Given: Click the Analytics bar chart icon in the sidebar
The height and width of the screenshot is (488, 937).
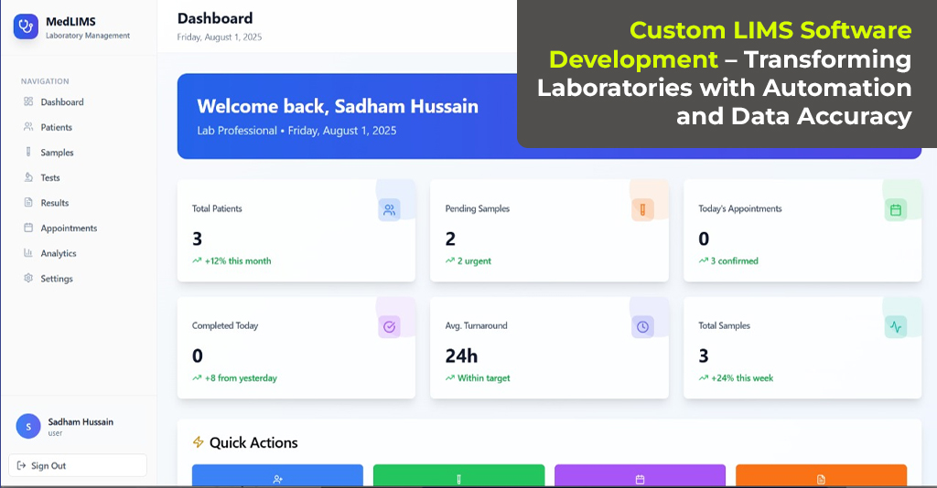Looking at the screenshot, I should click(x=28, y=252).
